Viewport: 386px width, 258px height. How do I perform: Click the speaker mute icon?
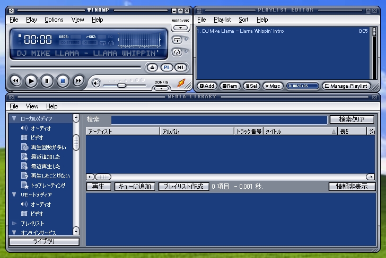click(x=96, y=83)
